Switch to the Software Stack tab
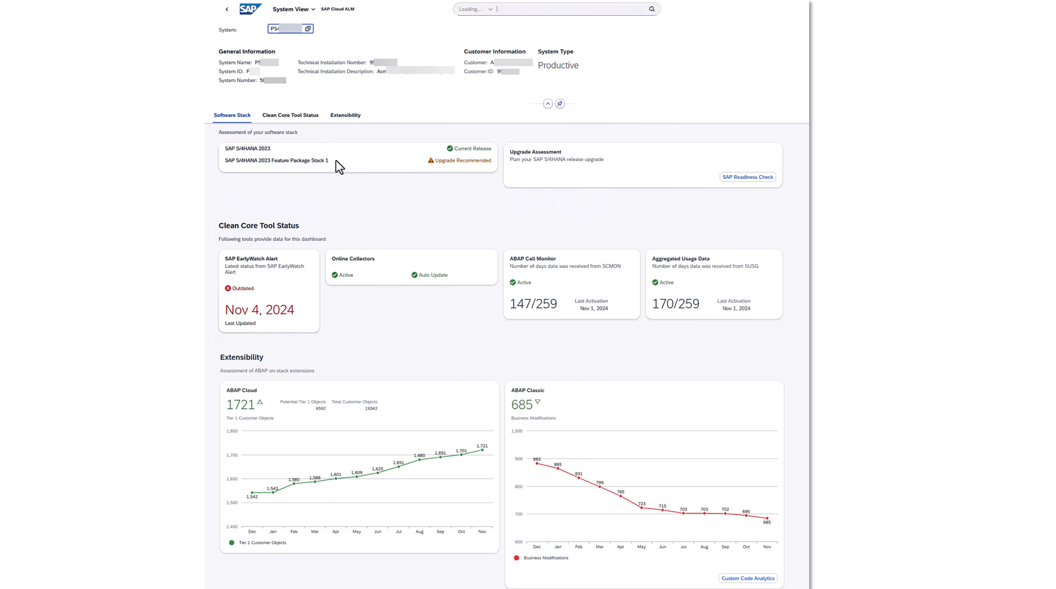 pos(232,115)
